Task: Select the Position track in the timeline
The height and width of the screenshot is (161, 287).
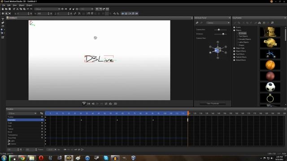Action: coord(25,117)
